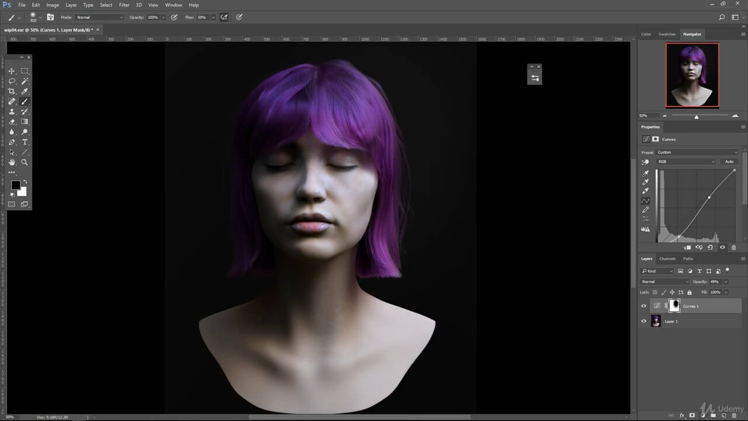The height and width of the screenshot is (421, 748).
Task: Open the Filter menu
Action: [124, 5]
